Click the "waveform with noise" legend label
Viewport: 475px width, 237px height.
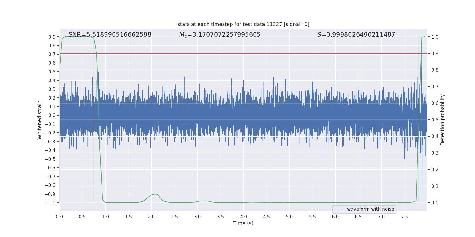(370, 209)
